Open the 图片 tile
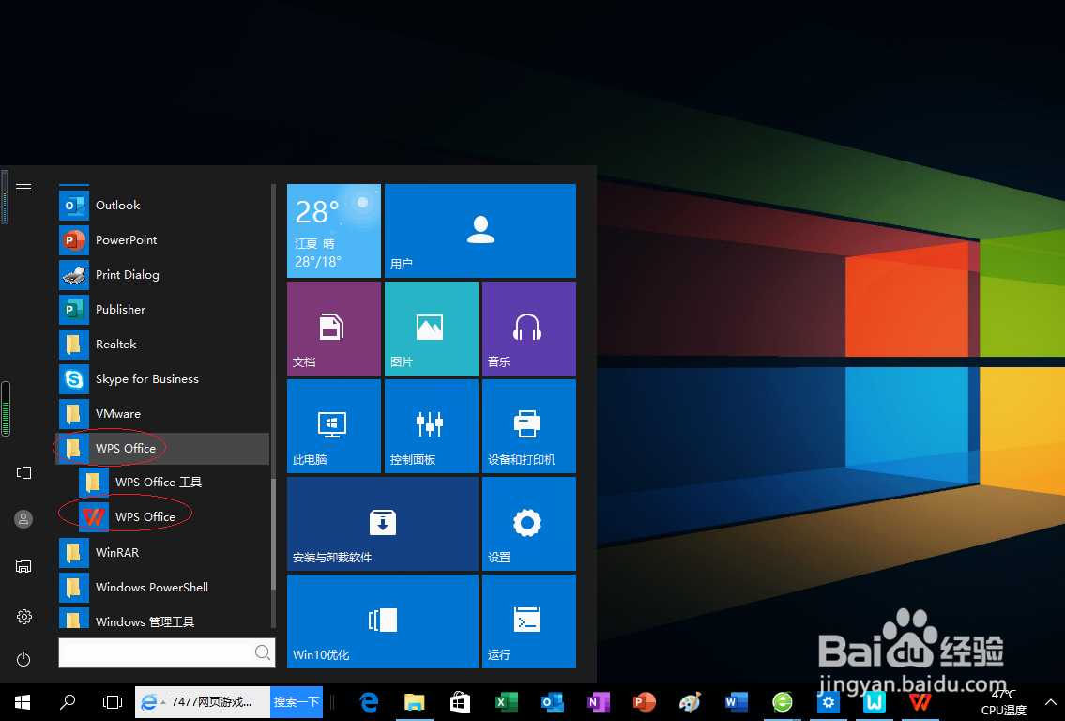This screenshot has height=721, width=1065. pos(432,329)
